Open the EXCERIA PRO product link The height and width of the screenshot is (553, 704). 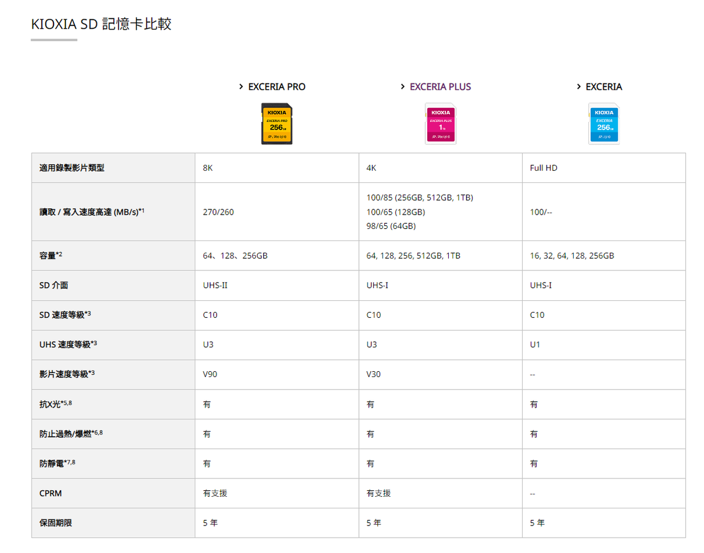pyautogui.click(x=276, y=87)
